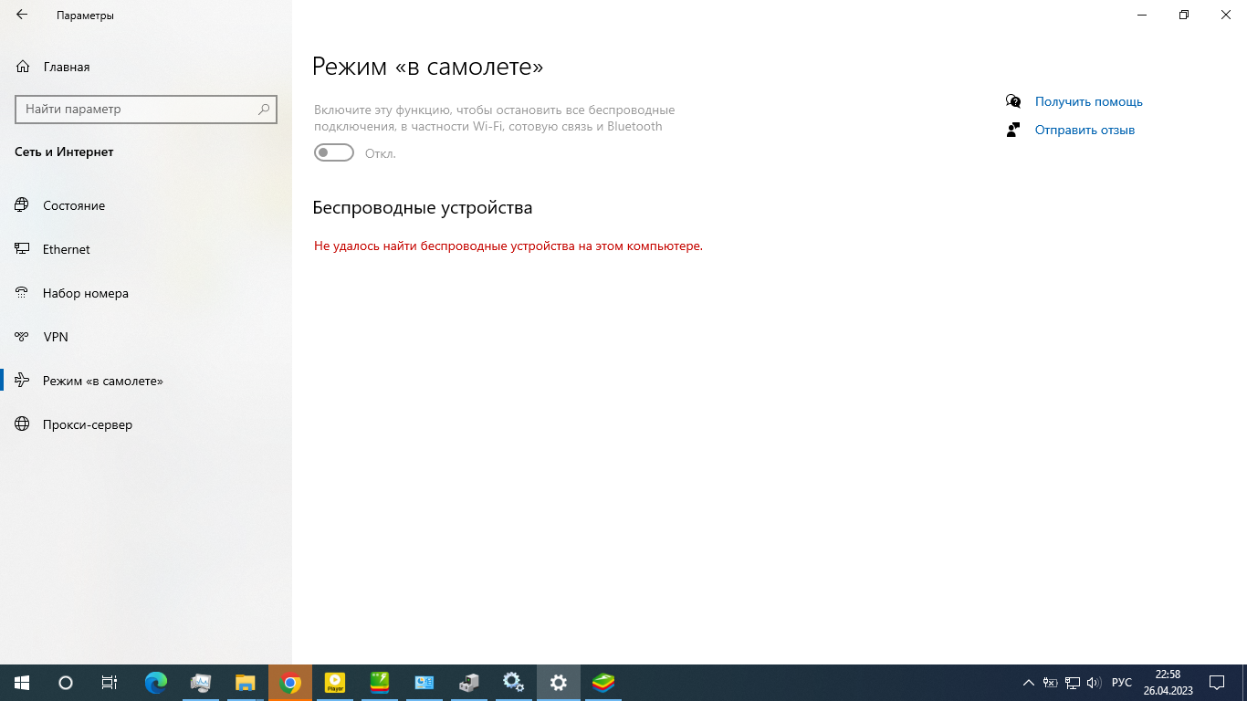1247x701 pixels.
Task: Restore down the Параметры window
Action: [x=1184, y=15]
